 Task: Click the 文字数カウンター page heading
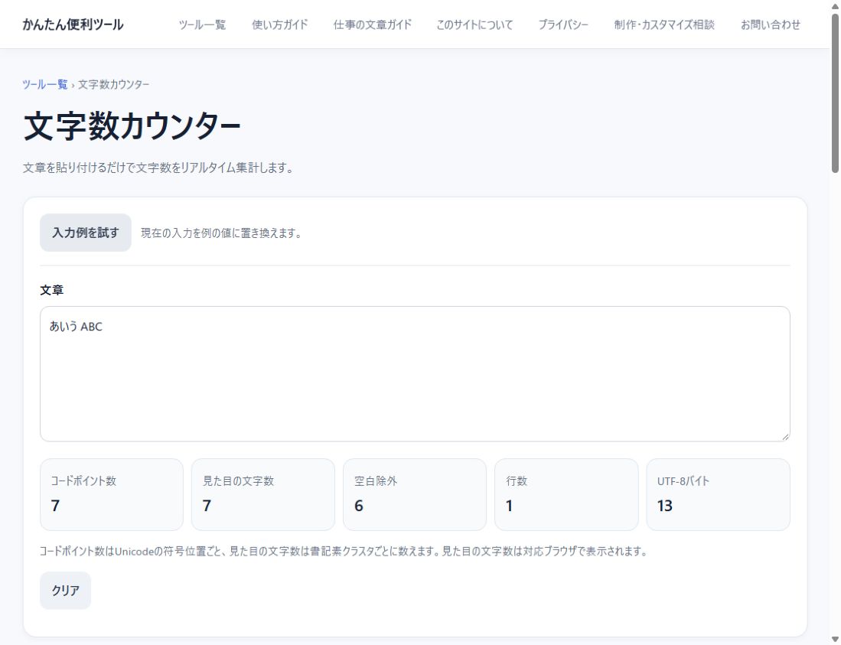(x=132, y=126)
